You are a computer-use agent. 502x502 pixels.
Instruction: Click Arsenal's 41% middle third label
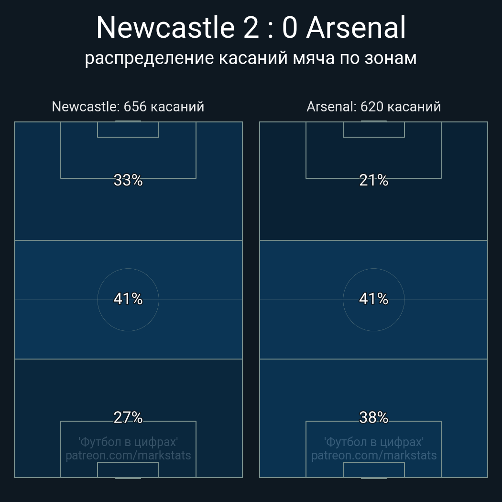point(373,299)
